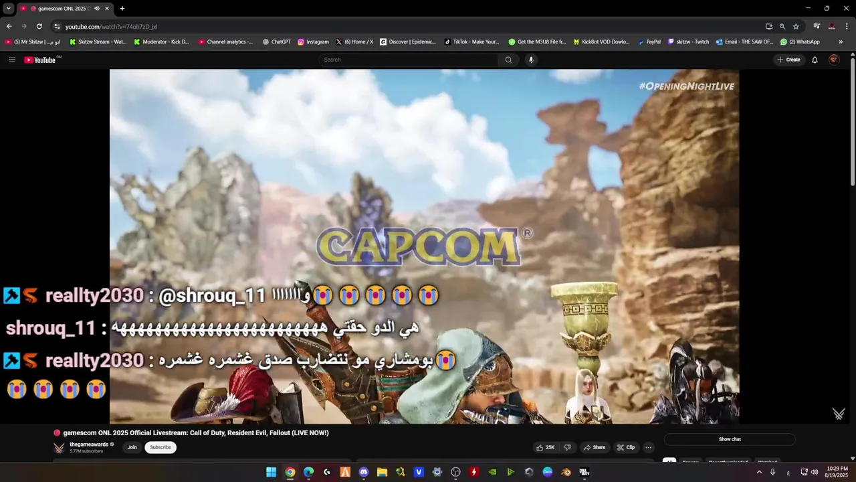Open the Channel analytics bookmark
The width and height of the screenshot is (856, 482).
(225, 42)
